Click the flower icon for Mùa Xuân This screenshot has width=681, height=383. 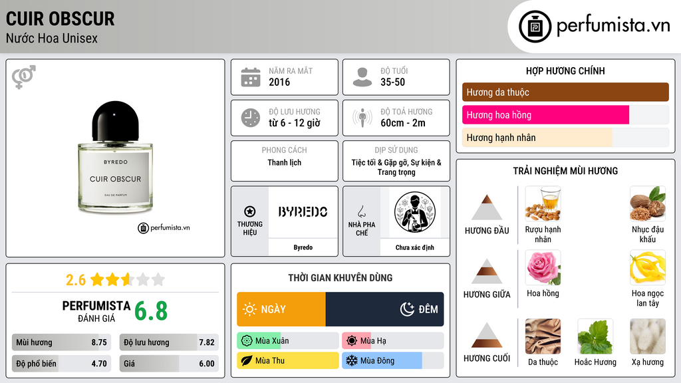[247, 341]
